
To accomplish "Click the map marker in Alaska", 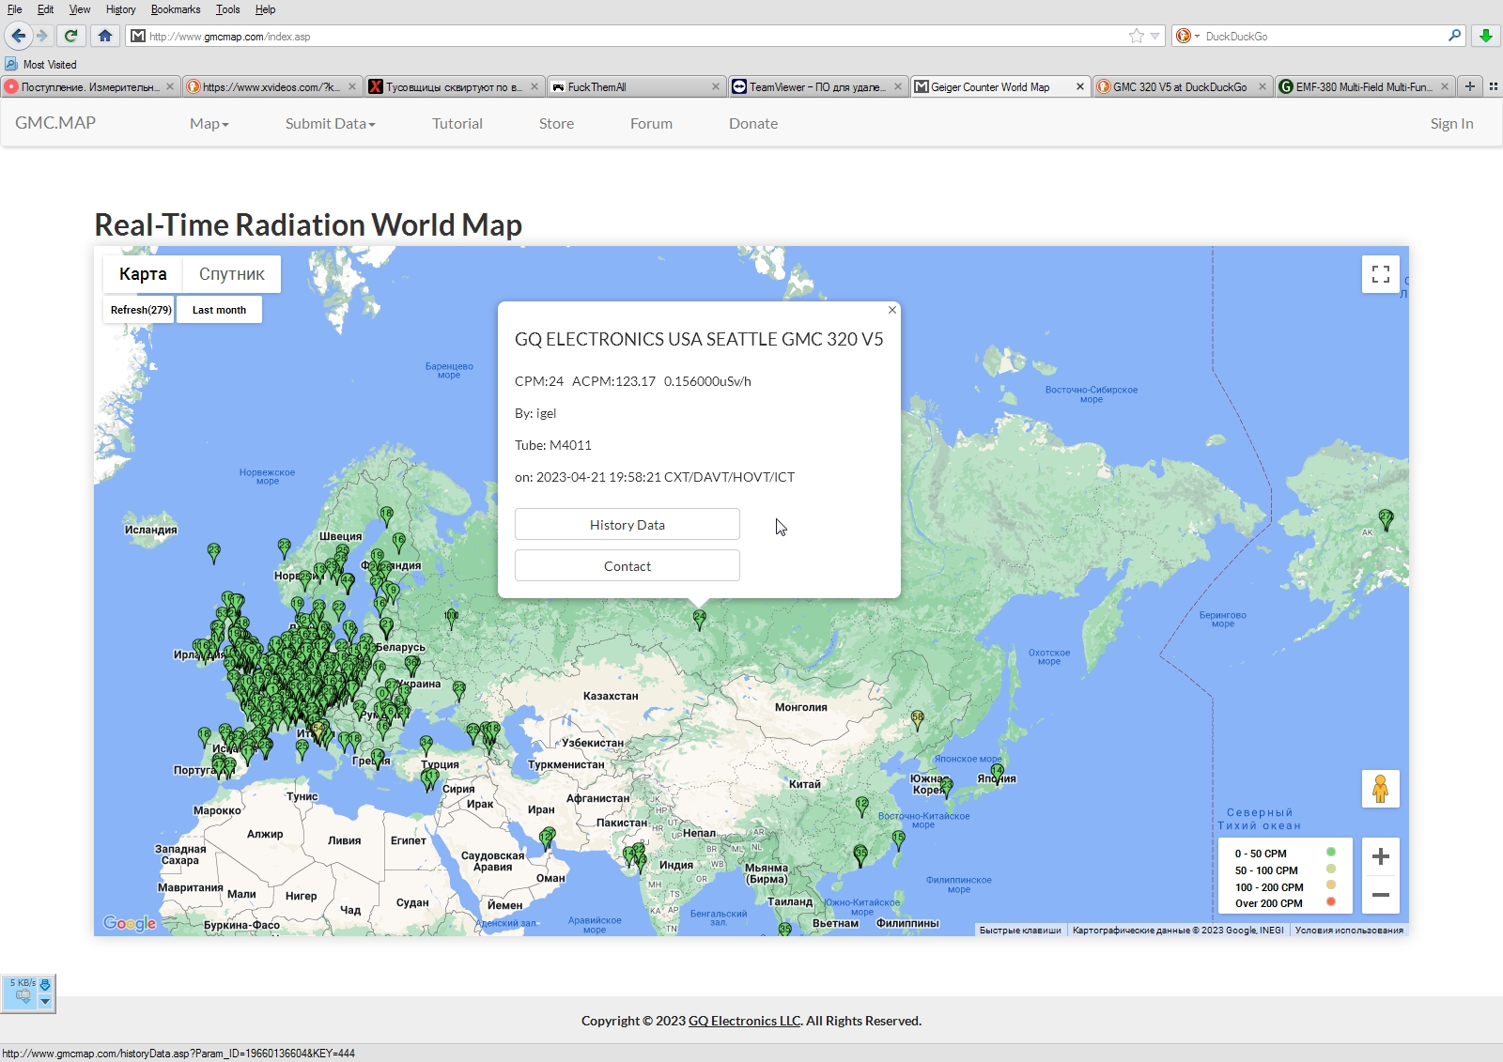I will (1386, 519).
